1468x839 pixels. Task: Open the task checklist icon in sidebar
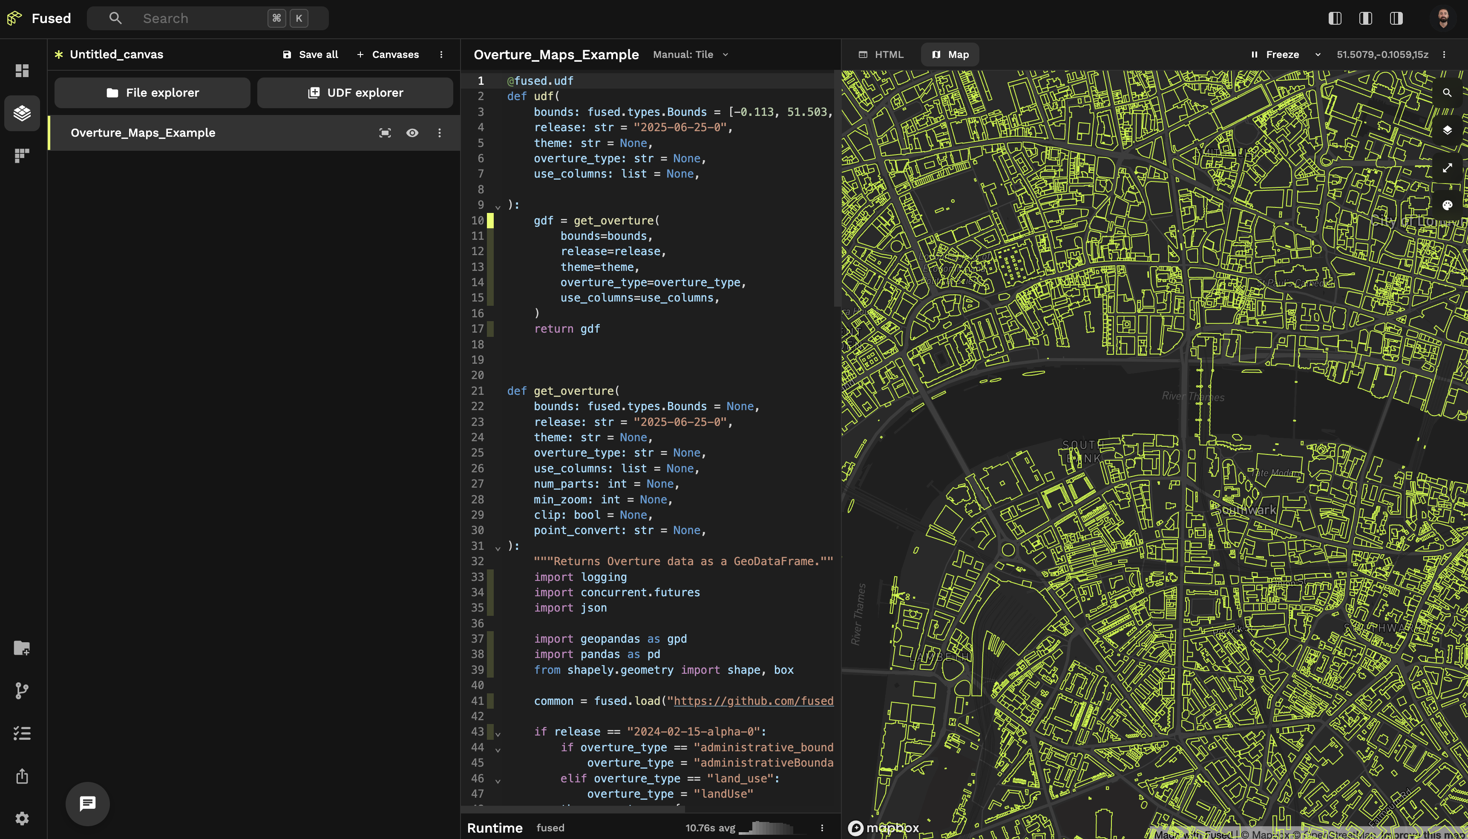tap(22, 733)
